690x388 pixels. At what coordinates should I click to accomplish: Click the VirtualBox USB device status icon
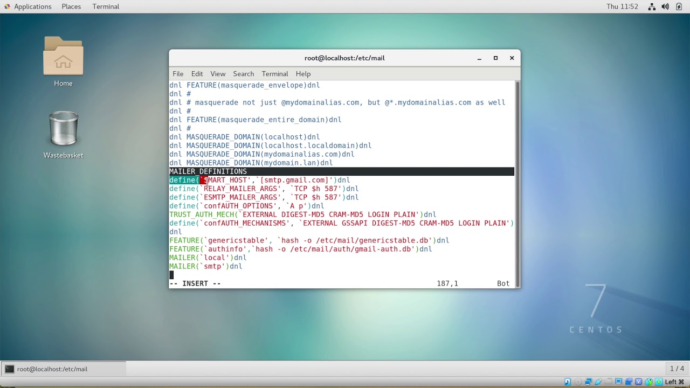coord(598,382)
